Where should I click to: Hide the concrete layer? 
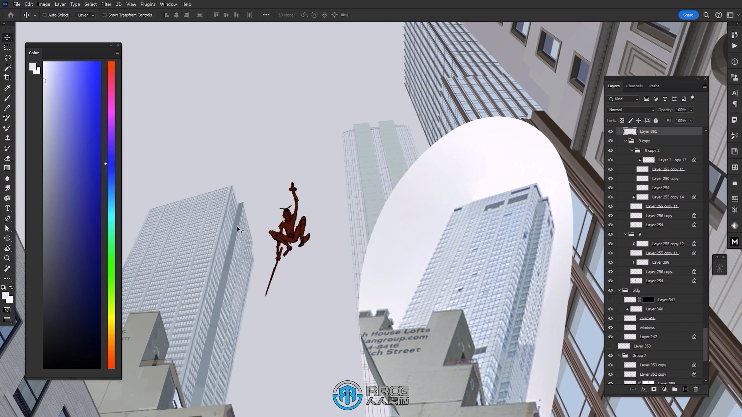coord(611,319)
